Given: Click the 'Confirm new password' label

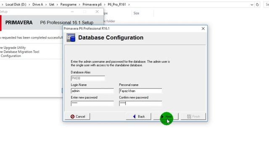Looking at the screenshot, I should click(x=134, y=97).
